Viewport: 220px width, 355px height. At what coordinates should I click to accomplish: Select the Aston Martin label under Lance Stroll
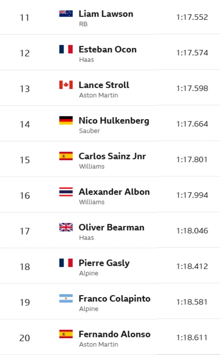click(98, 95)
